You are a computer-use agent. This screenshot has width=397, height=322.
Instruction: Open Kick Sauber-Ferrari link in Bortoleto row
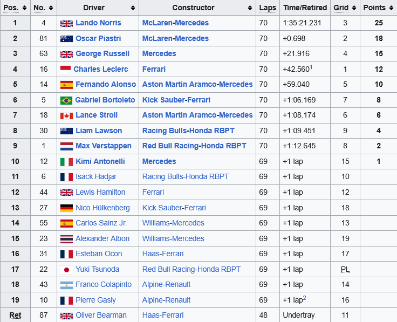176,100
